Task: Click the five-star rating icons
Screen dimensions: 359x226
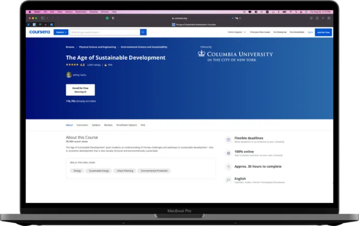Action: [x=72, y=65]
